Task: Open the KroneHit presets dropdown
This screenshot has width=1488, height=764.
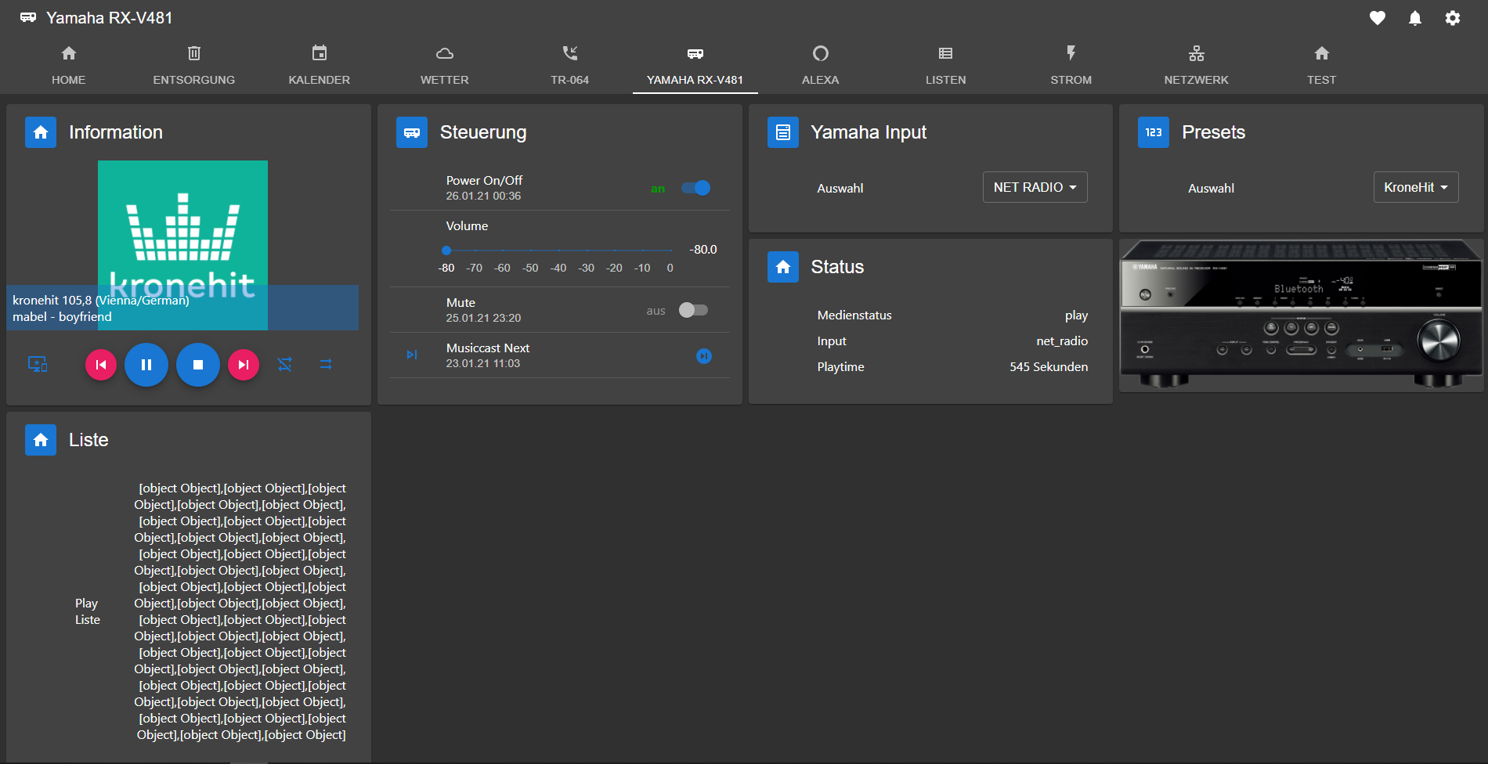Action: [1416, 187]
